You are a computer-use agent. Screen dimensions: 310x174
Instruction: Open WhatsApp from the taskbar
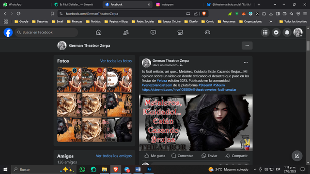click(82, 170)
